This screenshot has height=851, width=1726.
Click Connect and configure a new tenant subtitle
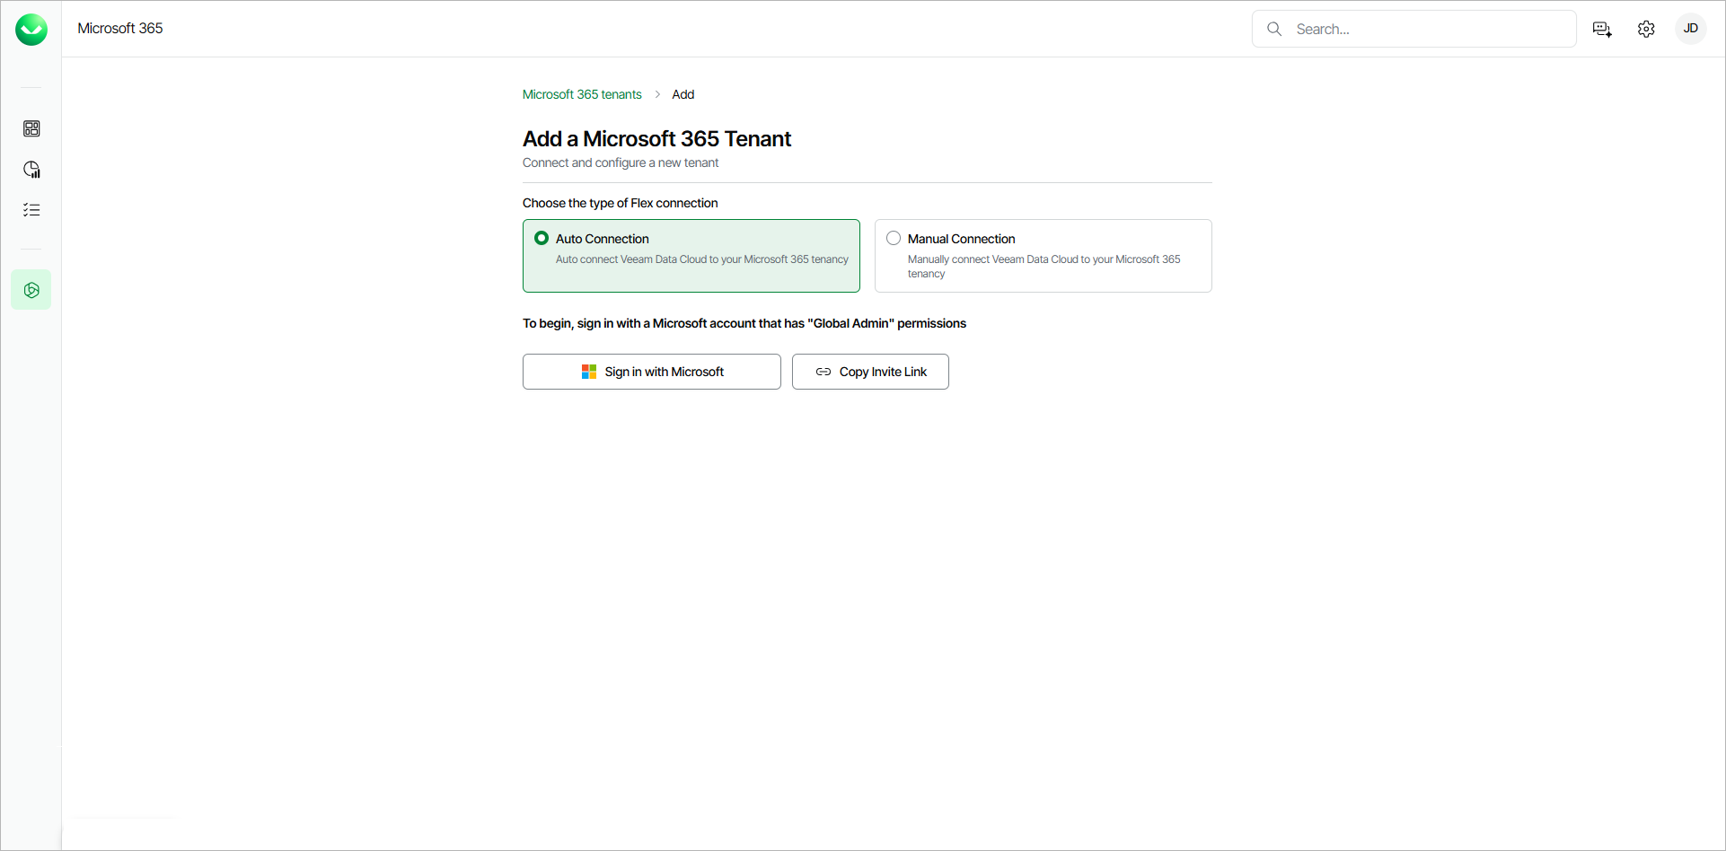[621, 162]
